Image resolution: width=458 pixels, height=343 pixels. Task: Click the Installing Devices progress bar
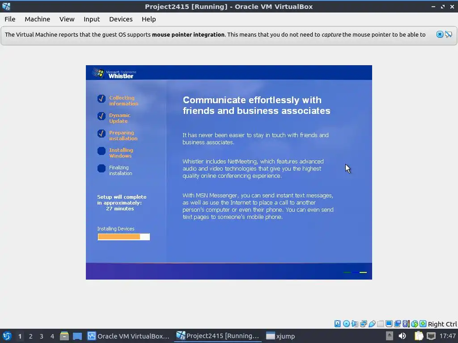pos(123,237)
